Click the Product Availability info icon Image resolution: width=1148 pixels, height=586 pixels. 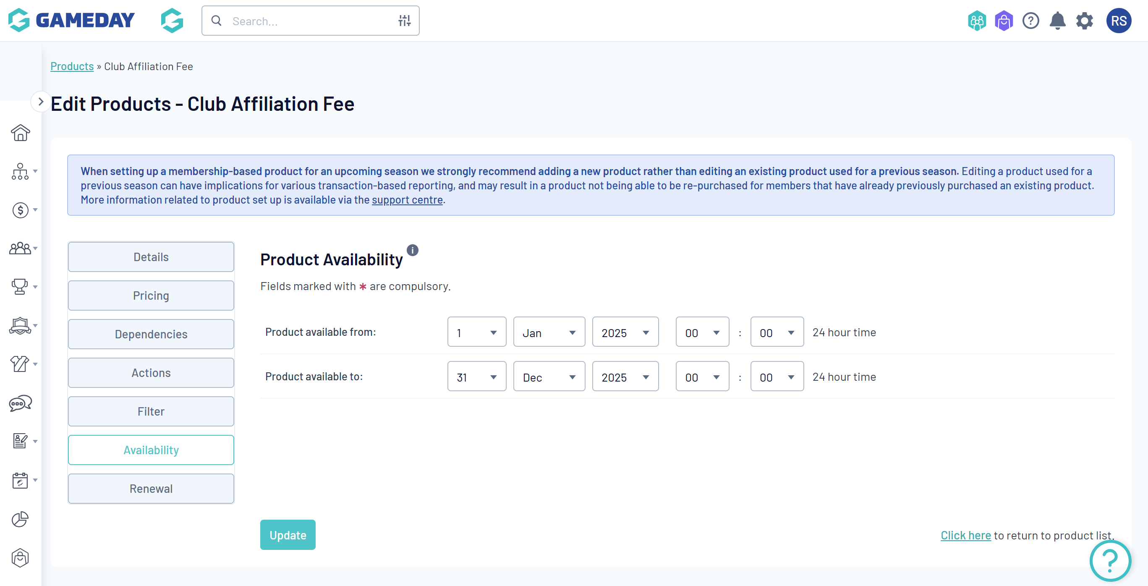[x=412, y=251]
